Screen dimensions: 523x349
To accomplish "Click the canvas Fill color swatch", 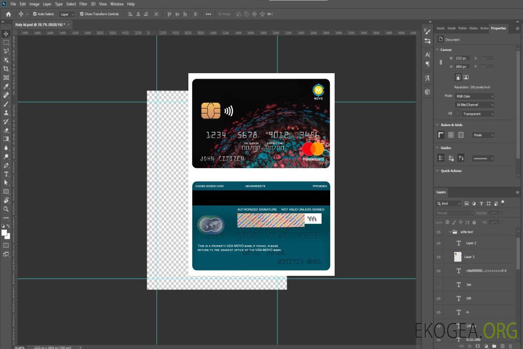I will tap(457, 114).
